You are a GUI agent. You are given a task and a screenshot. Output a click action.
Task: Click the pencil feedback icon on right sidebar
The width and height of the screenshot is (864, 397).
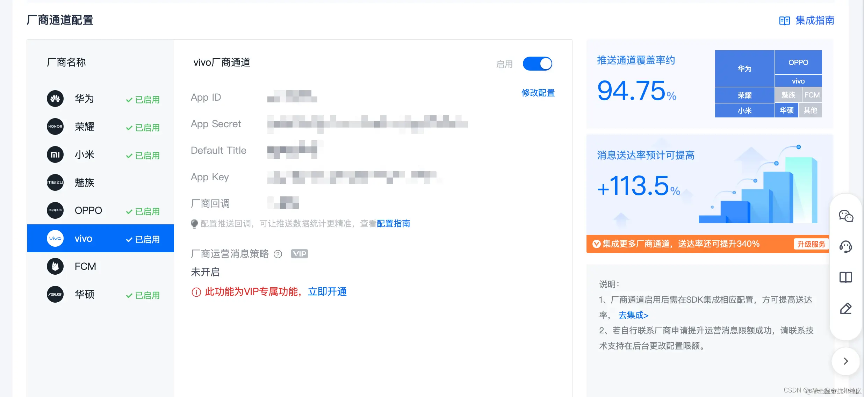845,308
